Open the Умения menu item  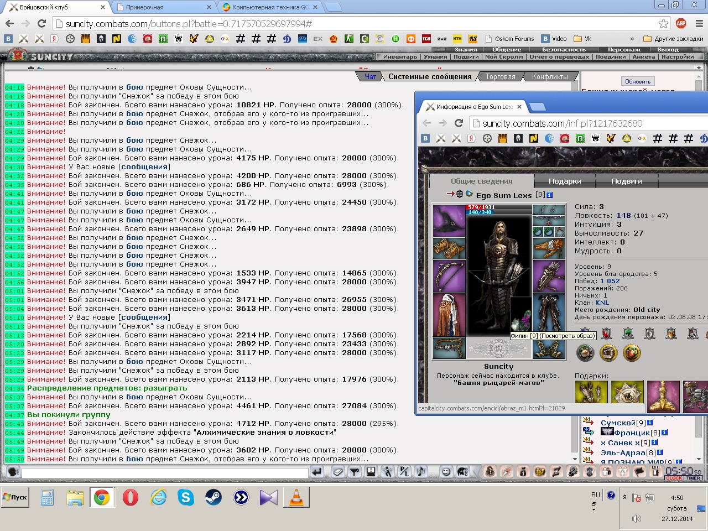[435, 56]
